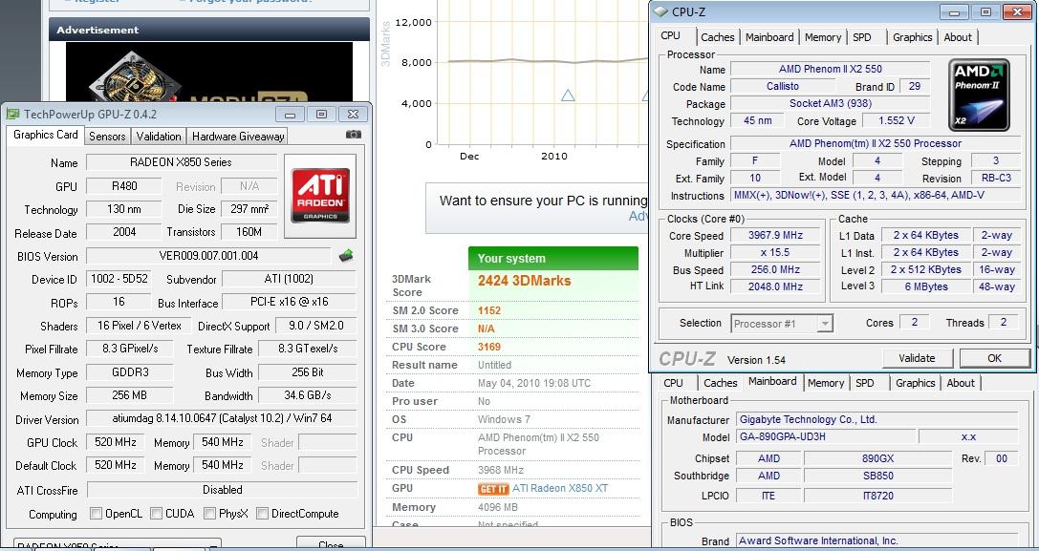Click the HT Link 2048.0 MHz value
Viewport: 1039px width, 551px height.
(775, 286)
